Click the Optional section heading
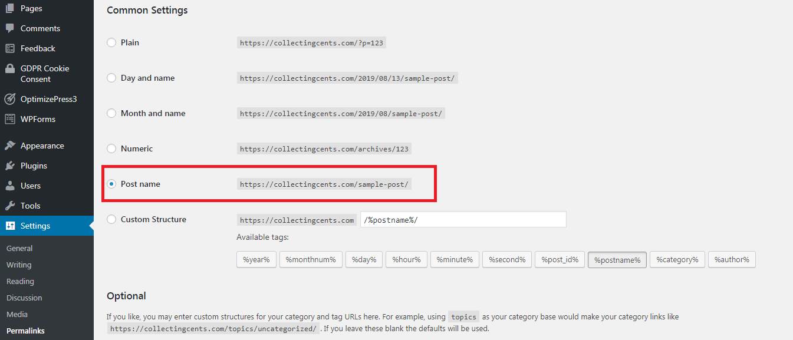Viewport: 793px width, 340px height. [x=126, y=296]
